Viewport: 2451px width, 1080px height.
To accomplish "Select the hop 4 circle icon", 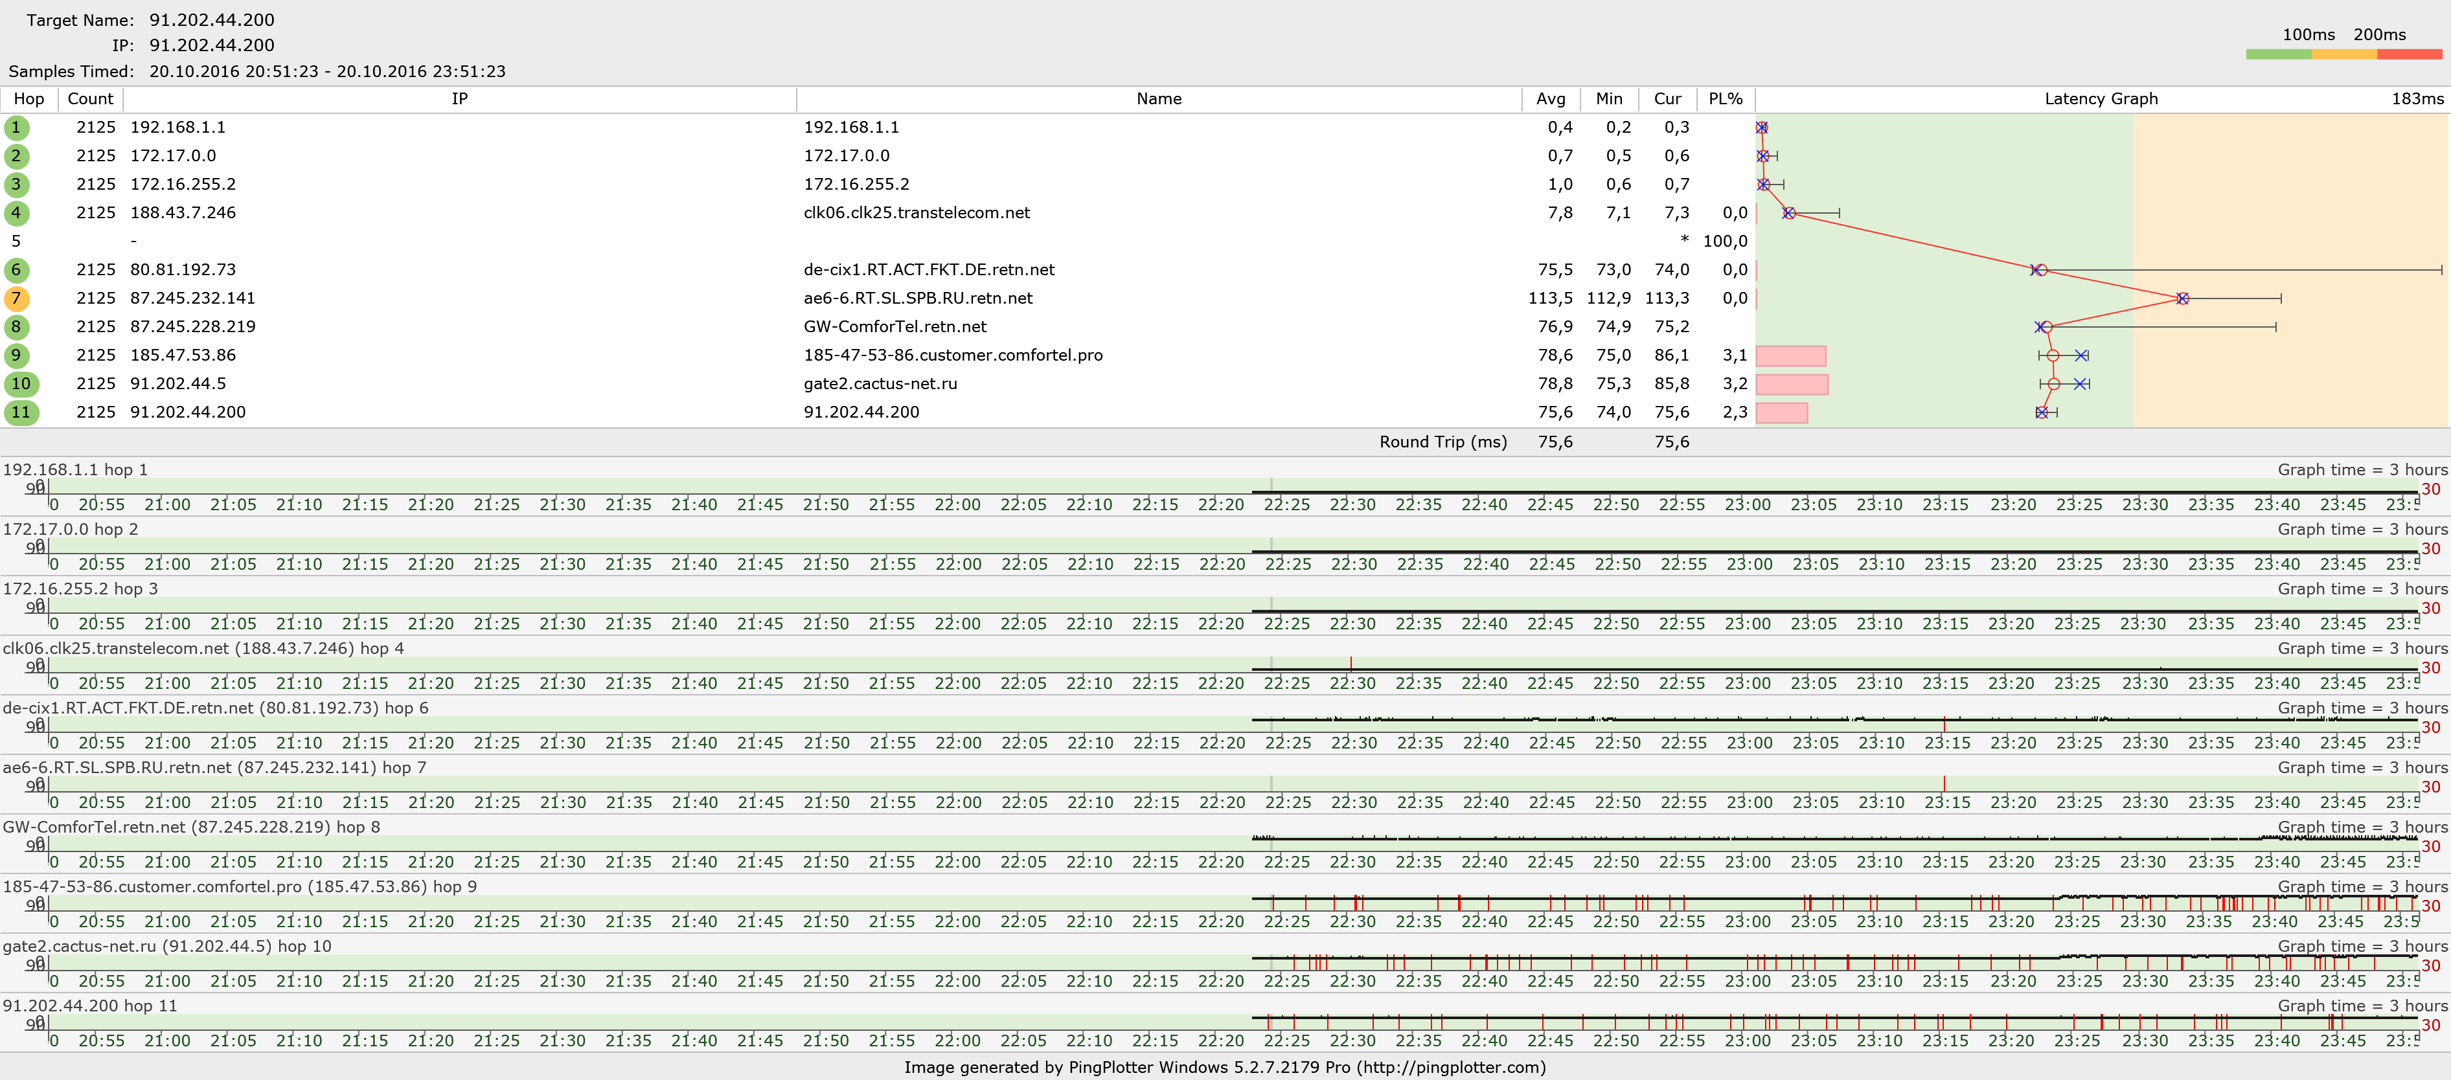I will [x=16, y=213].
